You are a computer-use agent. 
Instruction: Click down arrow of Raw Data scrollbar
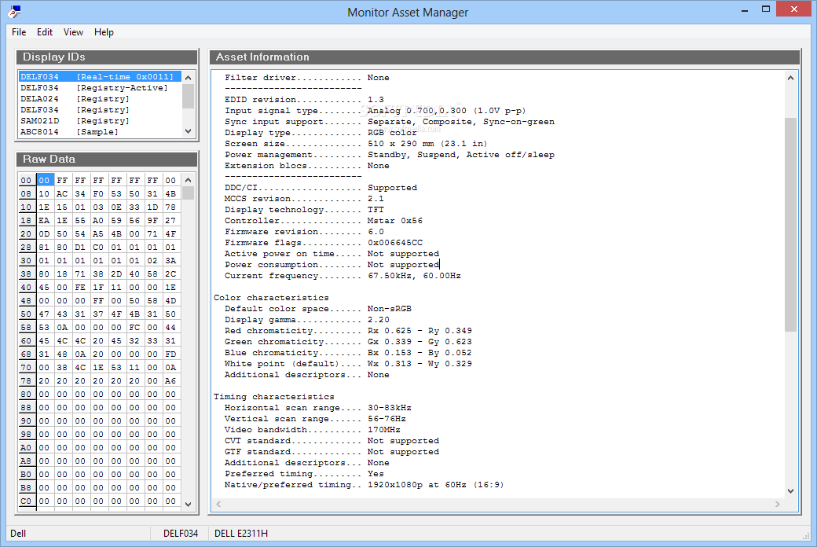pos(188,505)
